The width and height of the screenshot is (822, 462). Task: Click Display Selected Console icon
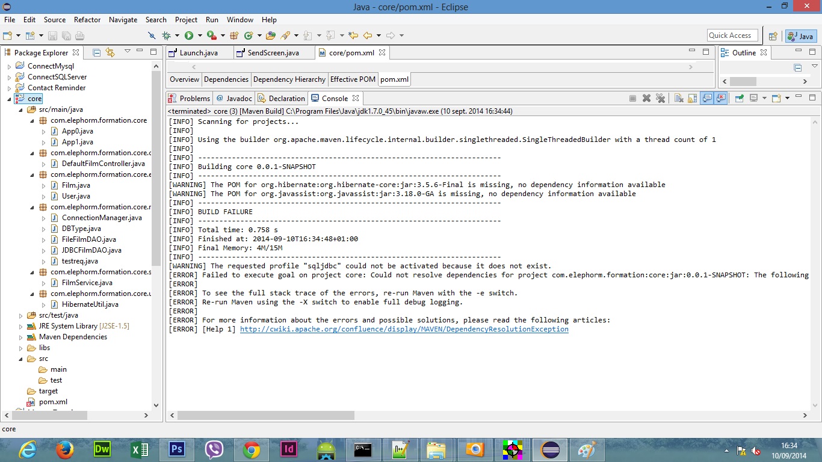pyautogui.click(x=754, y=98)
